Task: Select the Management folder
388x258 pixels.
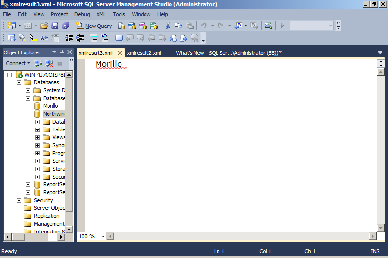Action: pyautogui.click(x=49, y=224)
